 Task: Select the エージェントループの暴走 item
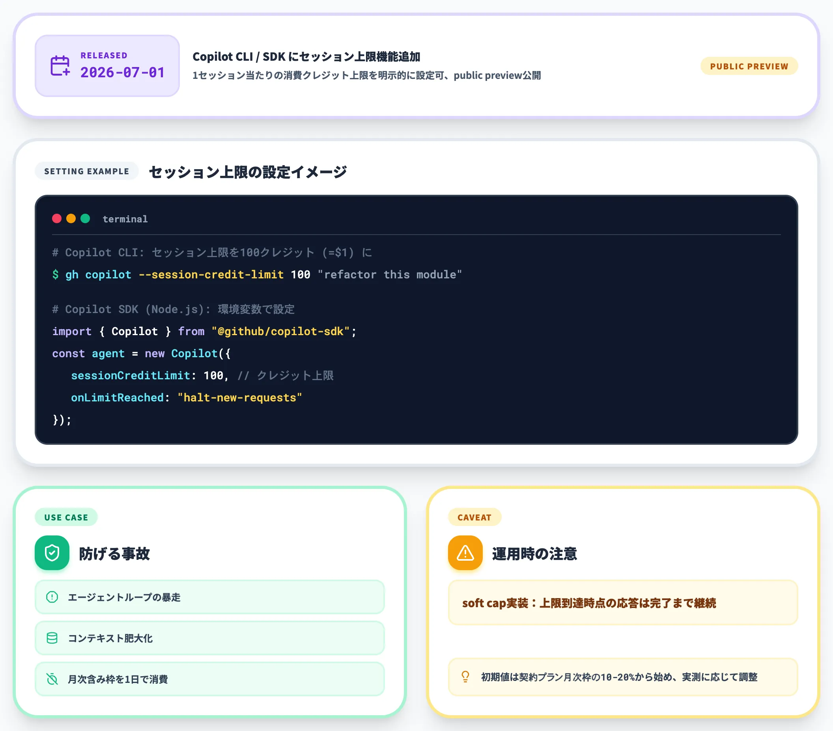pyautogui.click(x=210, y=597)
